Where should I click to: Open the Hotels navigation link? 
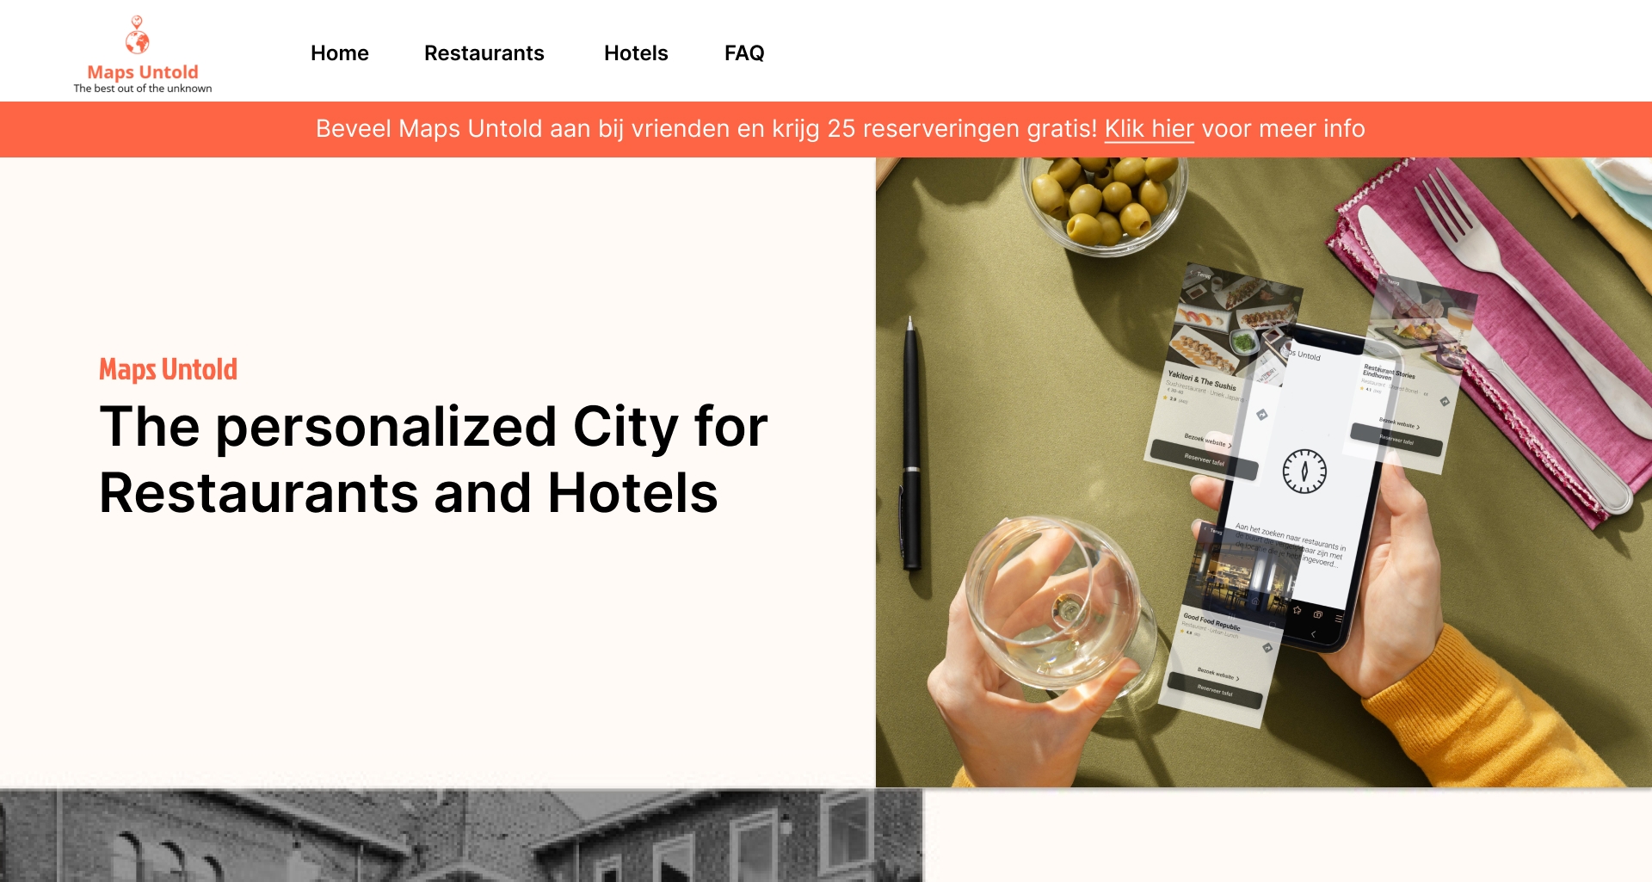pyautogui.click(x=636, y=53)
